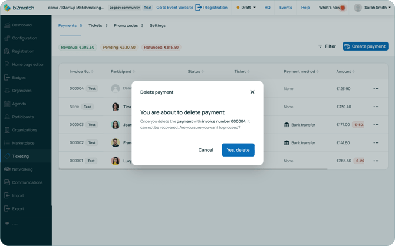Select the Payments tab
Image resolution: width=395 pixels, height=246 pixels.
click(70, 26)
